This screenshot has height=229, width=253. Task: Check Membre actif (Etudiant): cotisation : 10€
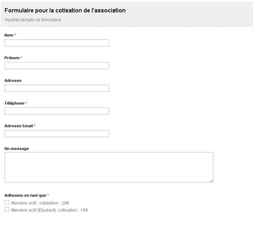(x=7, y=209)
